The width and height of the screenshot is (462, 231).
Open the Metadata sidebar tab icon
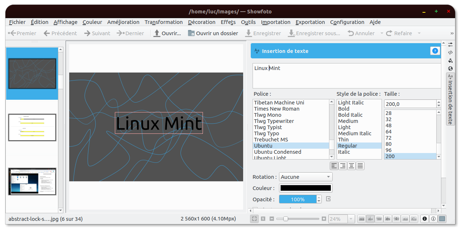[450, 53]
